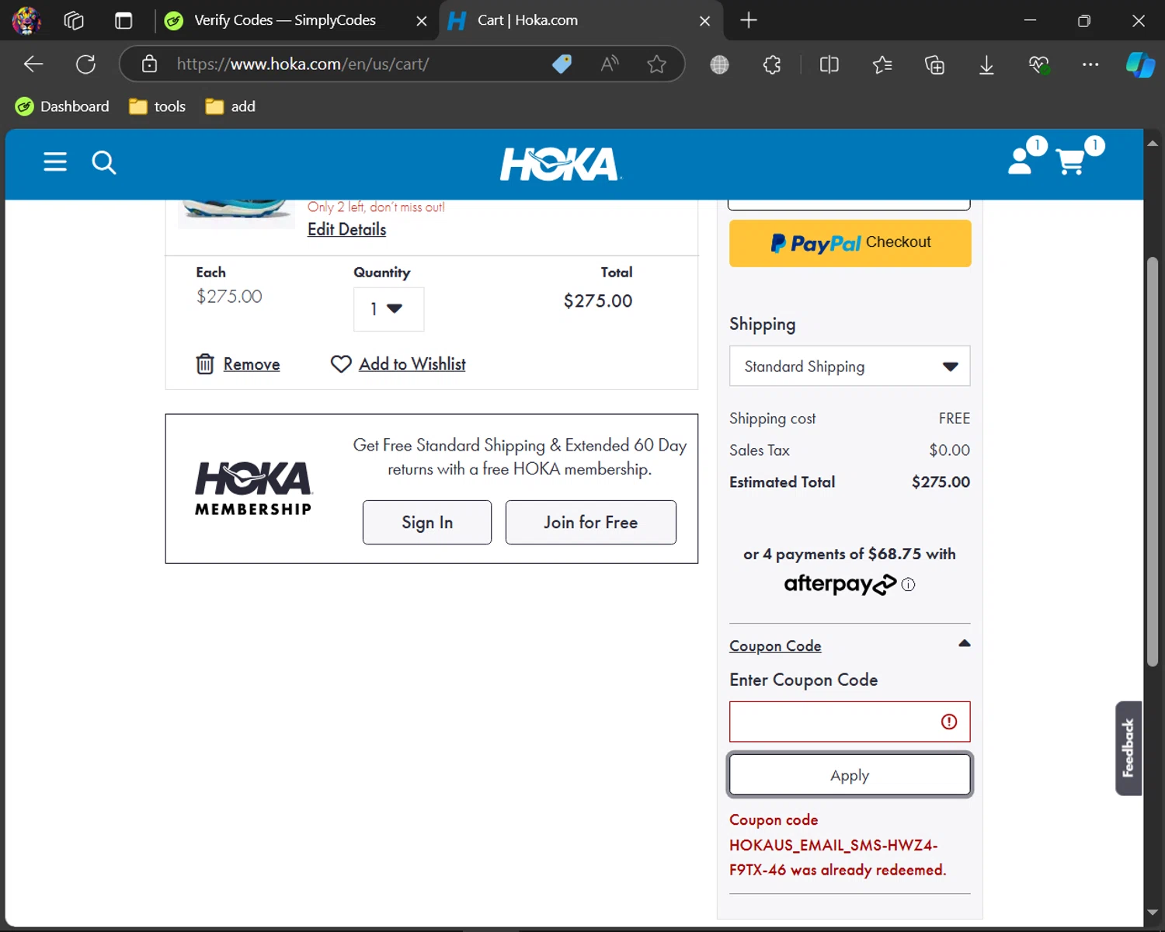Toggle split screen view
The width and height of the screenshot is (1165, 932).
point(829,64)
